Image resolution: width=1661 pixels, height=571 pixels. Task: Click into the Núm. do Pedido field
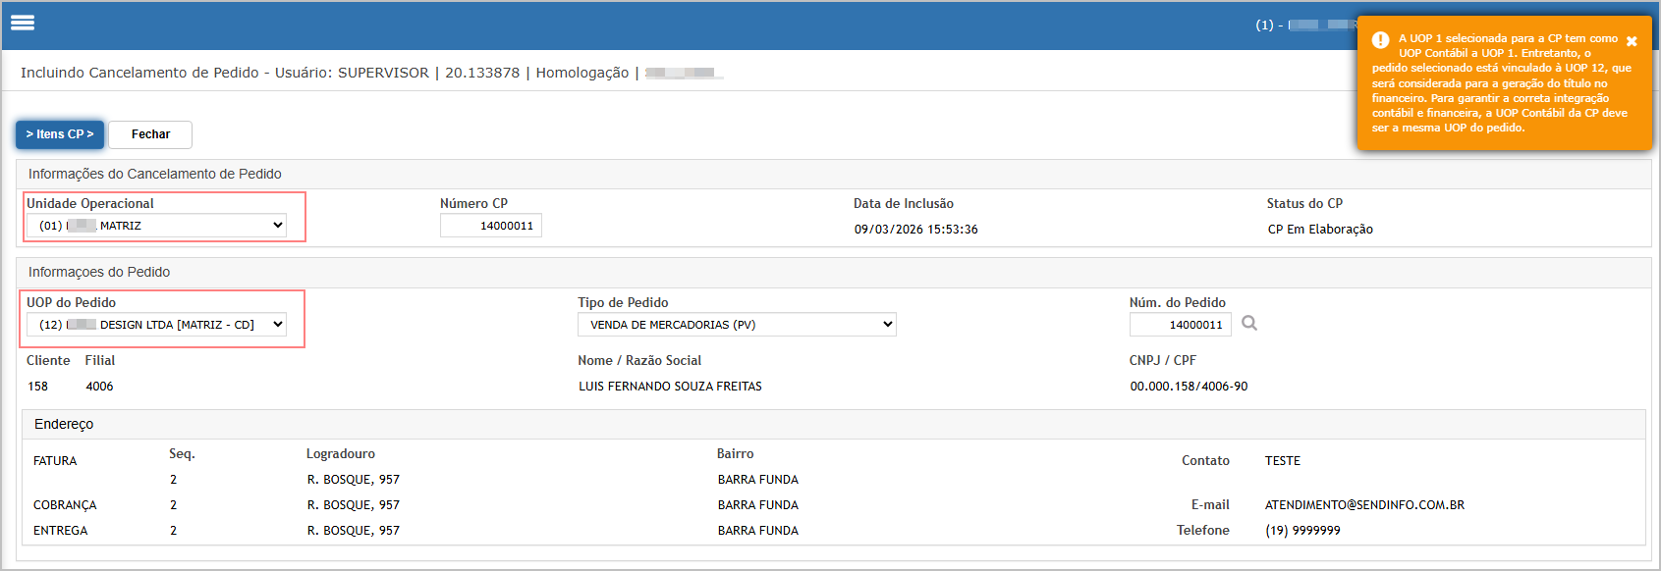pyautogui.click(x=1180, y=325)
